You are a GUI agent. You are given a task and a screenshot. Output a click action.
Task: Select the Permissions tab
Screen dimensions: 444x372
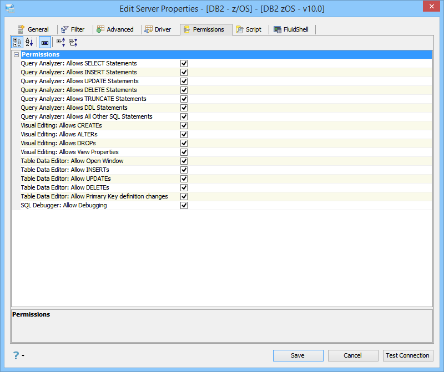(206, 29)
